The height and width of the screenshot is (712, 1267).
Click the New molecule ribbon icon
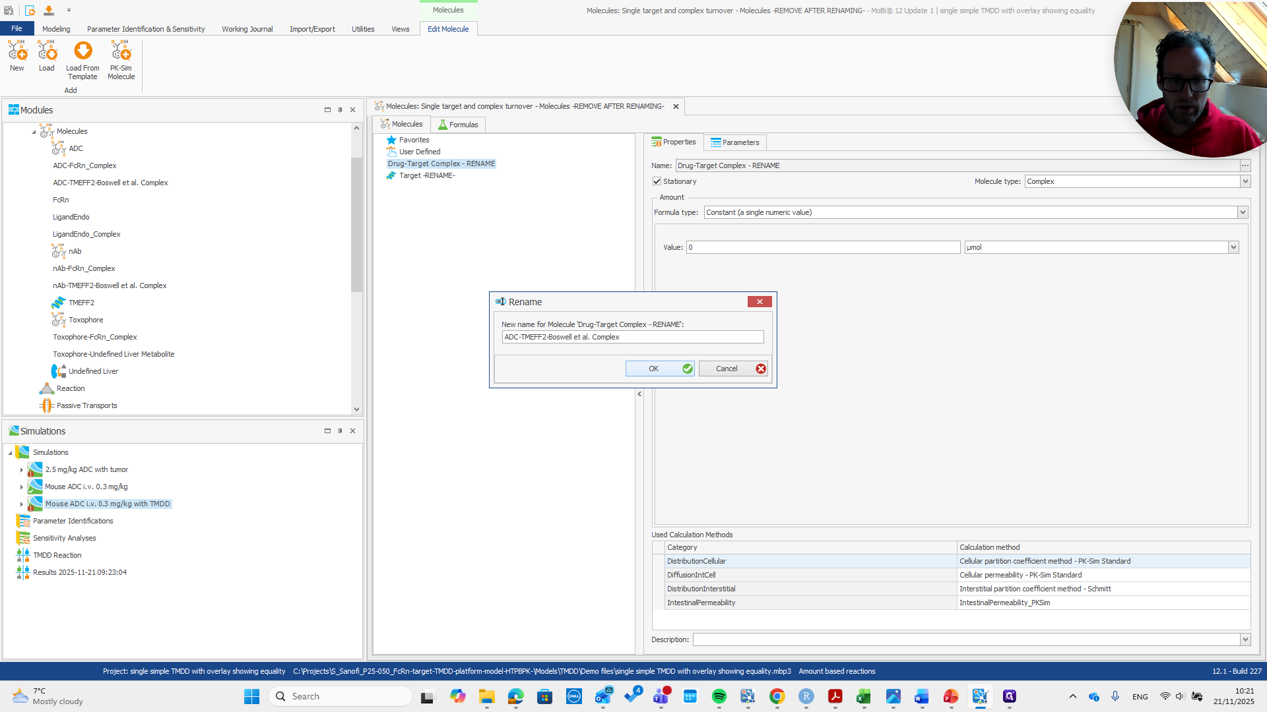[17, 51]
